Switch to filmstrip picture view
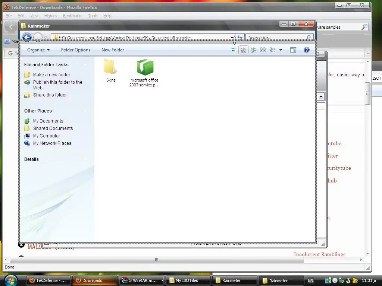 [x=234, y=50]
